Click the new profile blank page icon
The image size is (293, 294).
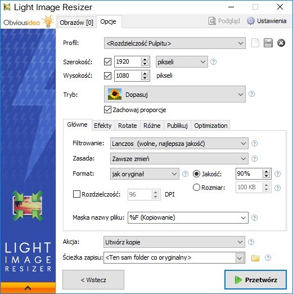255,43
